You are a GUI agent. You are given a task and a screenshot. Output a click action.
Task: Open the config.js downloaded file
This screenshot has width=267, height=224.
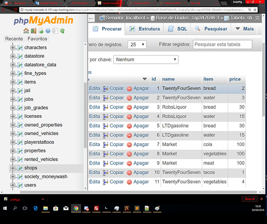pyautogui.click(x=15, y=199)
